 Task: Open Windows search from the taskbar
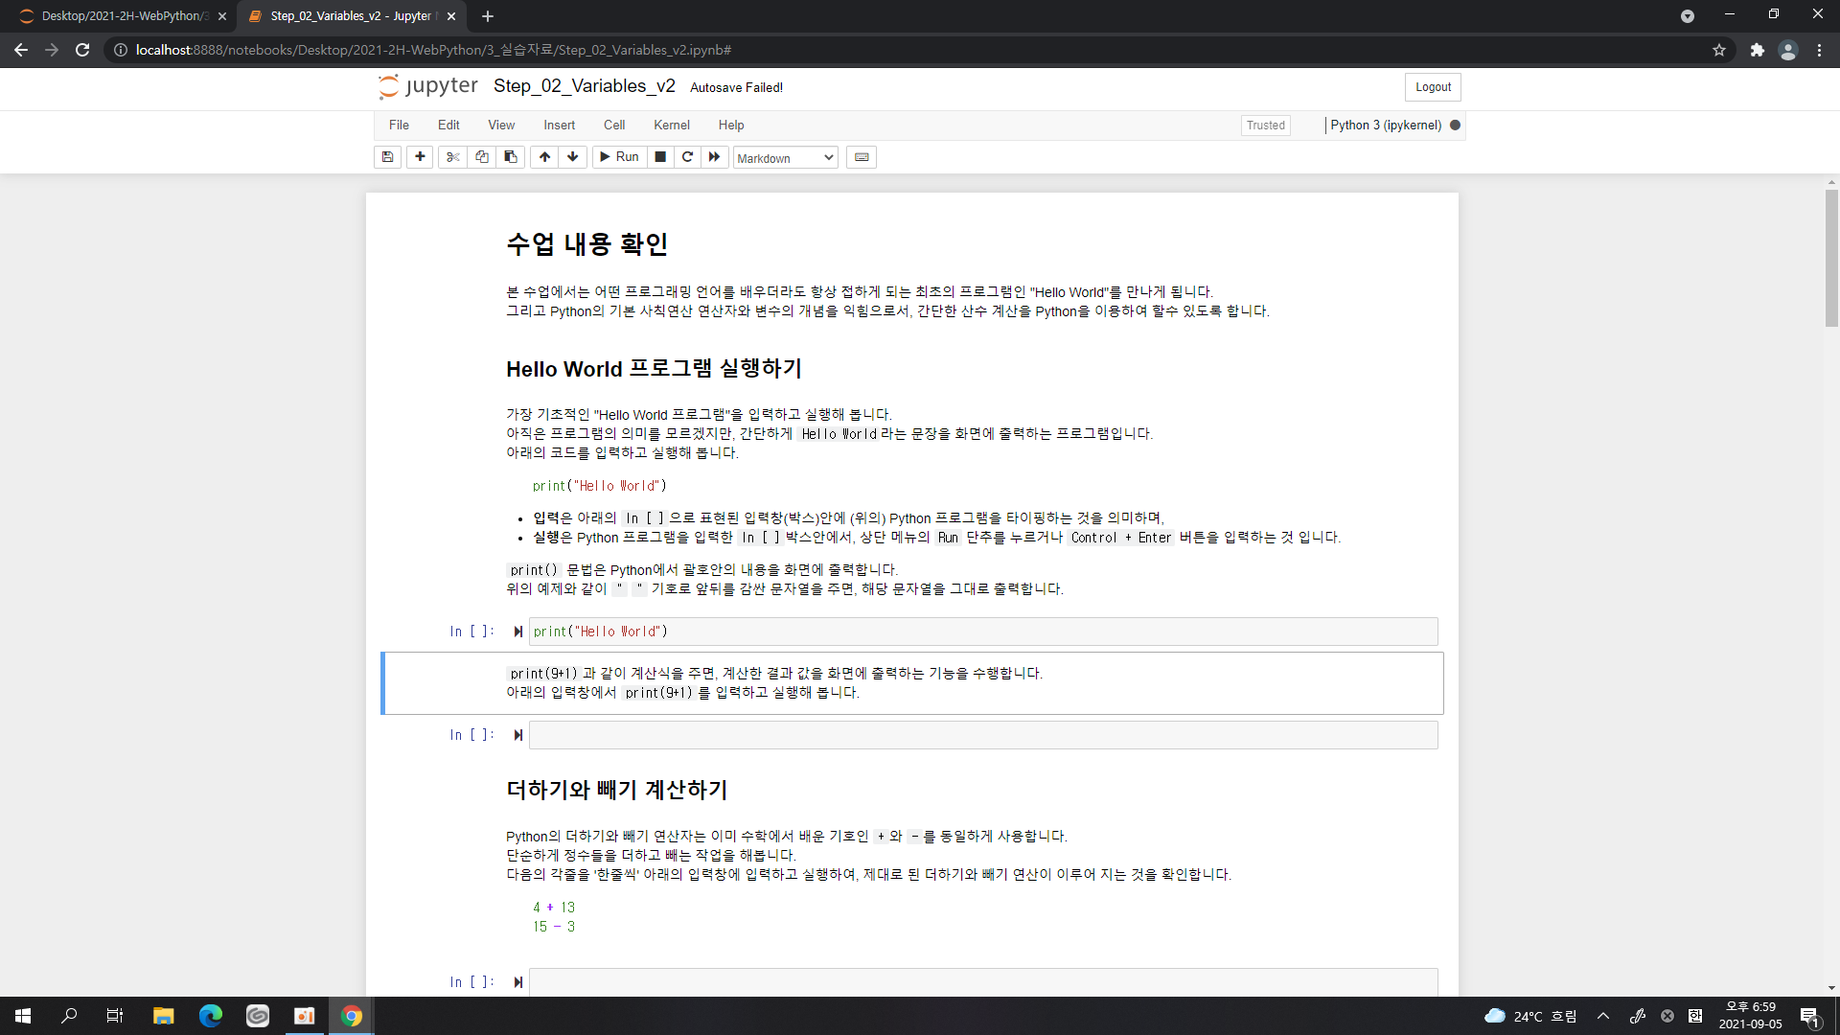[x=69, y=1016]
